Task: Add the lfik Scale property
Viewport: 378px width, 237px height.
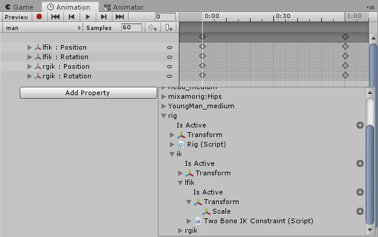Action: 360,211
